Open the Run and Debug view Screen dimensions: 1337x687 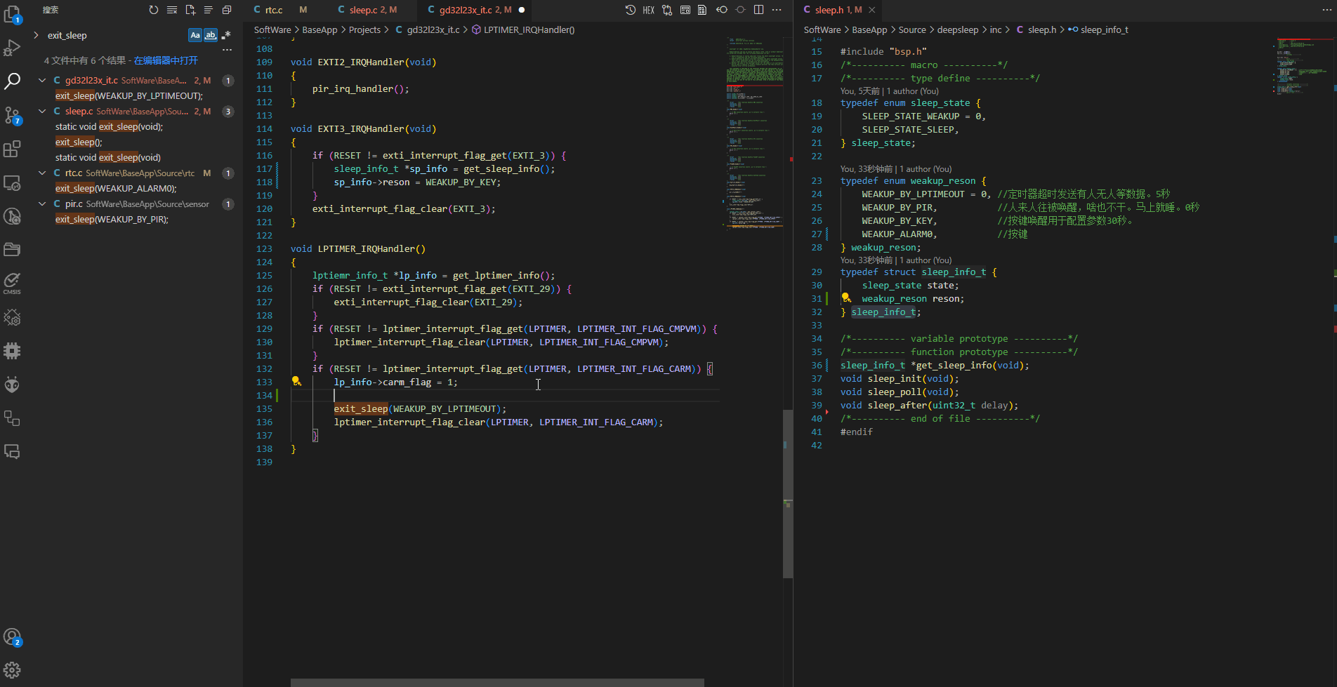pyautogui.click(x=12, y=47)
